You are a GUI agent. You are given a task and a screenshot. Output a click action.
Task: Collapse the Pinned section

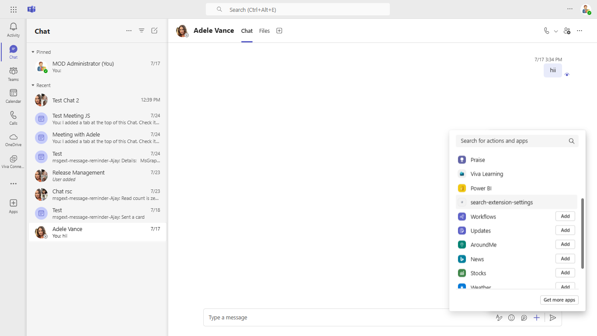pyautogui.click(x=33, y=52)
